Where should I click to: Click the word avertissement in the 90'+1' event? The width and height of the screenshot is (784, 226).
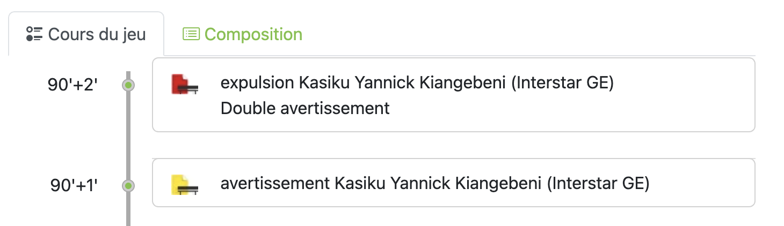tap(274, 184)
